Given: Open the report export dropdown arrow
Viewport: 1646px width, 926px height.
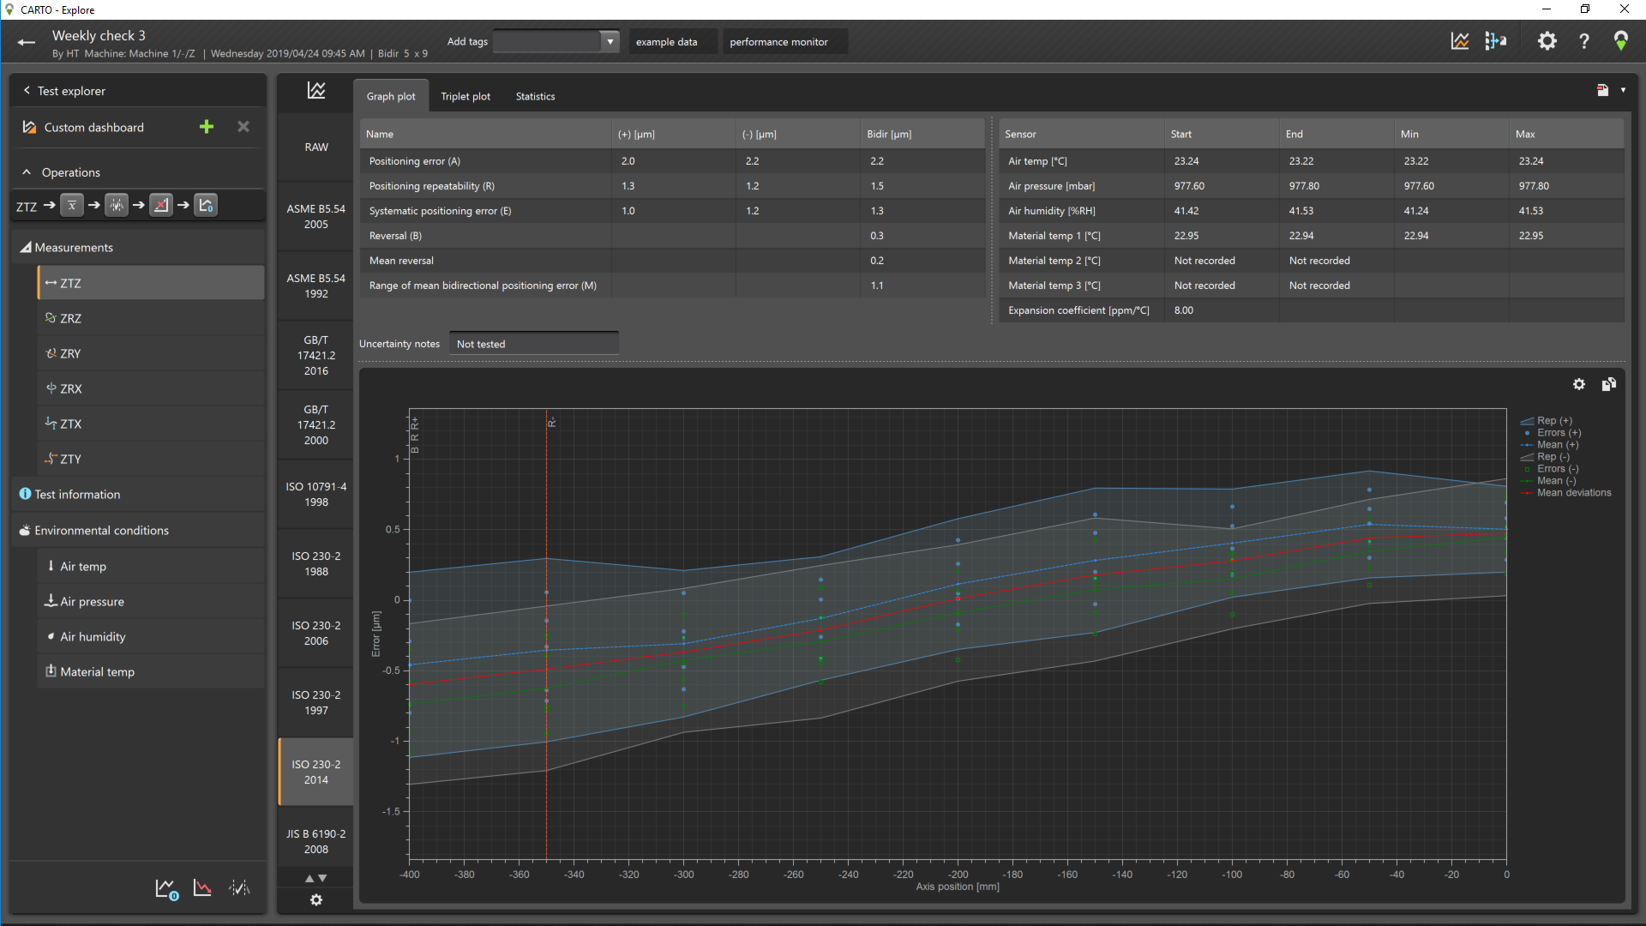Looking at the screenshot, I should click(x=1623, y=90).
